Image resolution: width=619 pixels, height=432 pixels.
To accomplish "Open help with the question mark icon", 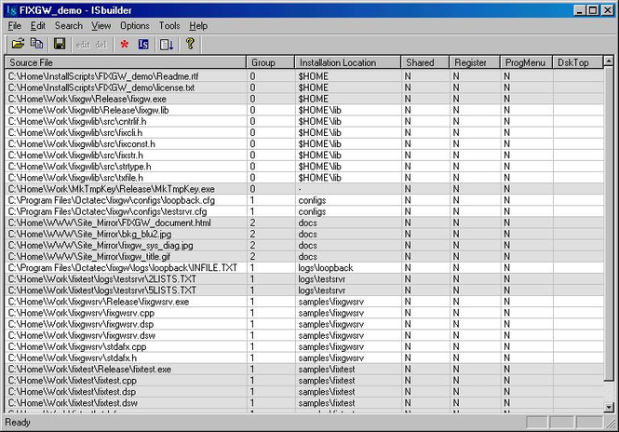I will pos(190,44).
